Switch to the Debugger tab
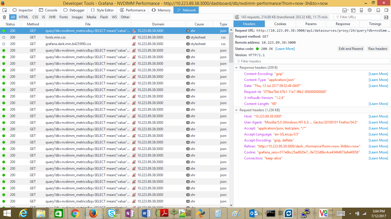 pyautogui.click(x=74, y=10)
